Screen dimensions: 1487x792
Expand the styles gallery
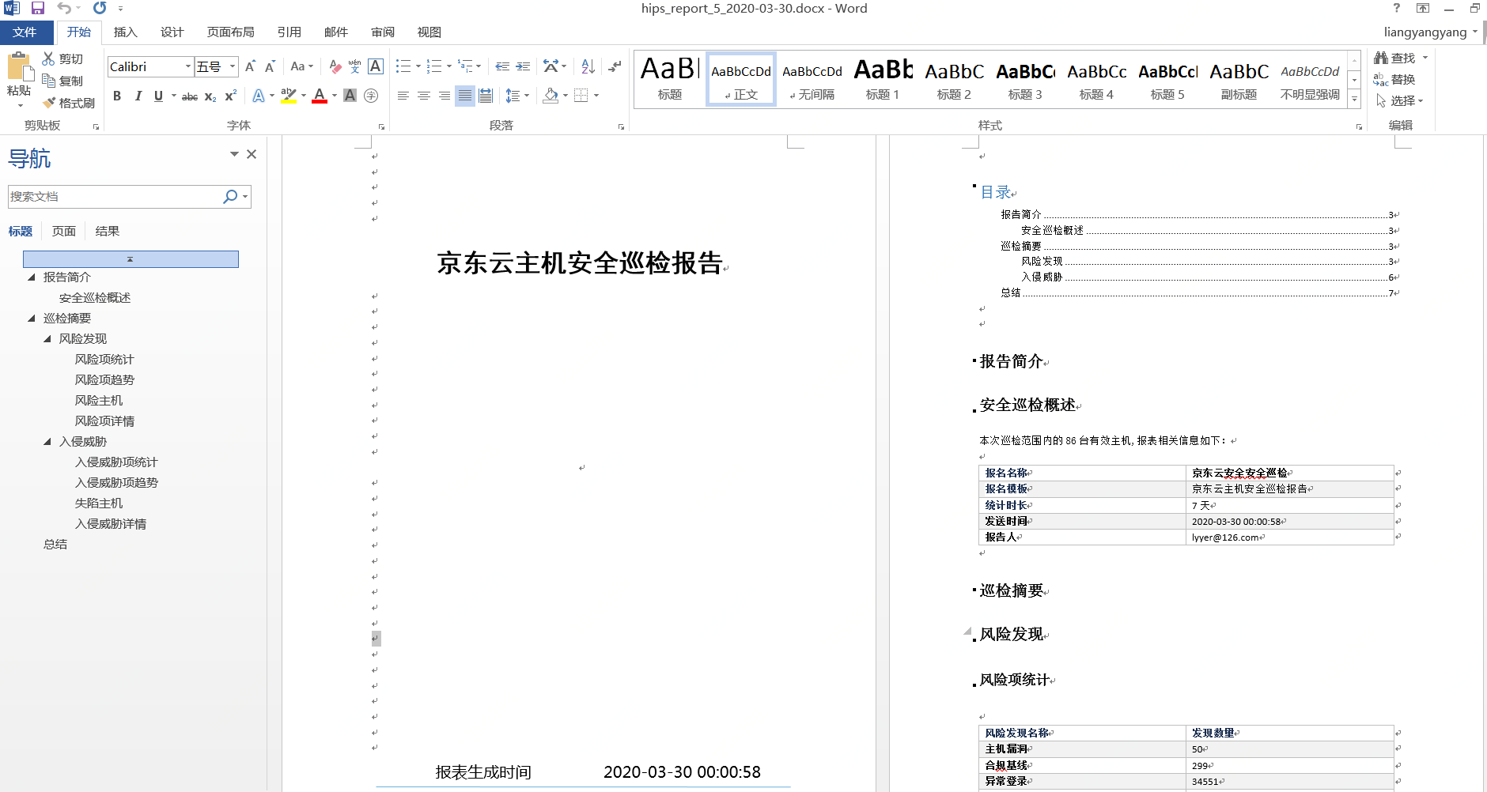(x=1355, y=99)
